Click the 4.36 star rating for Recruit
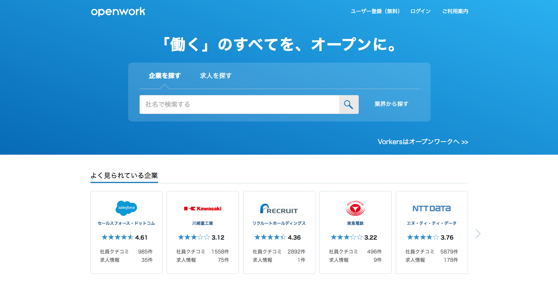 (277, 237)
